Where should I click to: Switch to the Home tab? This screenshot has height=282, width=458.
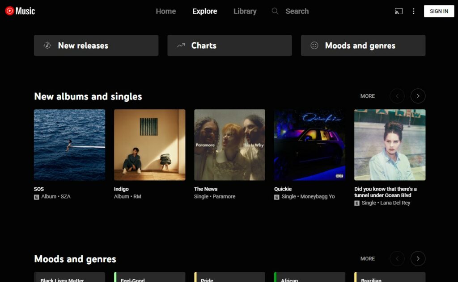(x=166, y=11)
